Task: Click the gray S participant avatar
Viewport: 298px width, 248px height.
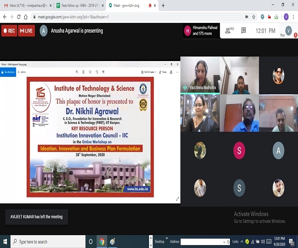Action: (239, 188)
